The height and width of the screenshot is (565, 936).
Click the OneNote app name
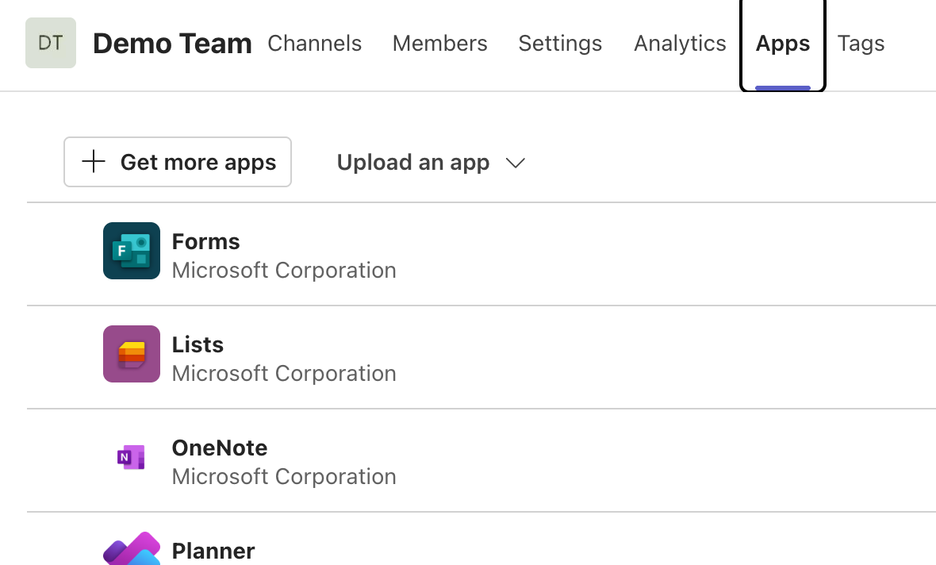click(x=220, y=448)
